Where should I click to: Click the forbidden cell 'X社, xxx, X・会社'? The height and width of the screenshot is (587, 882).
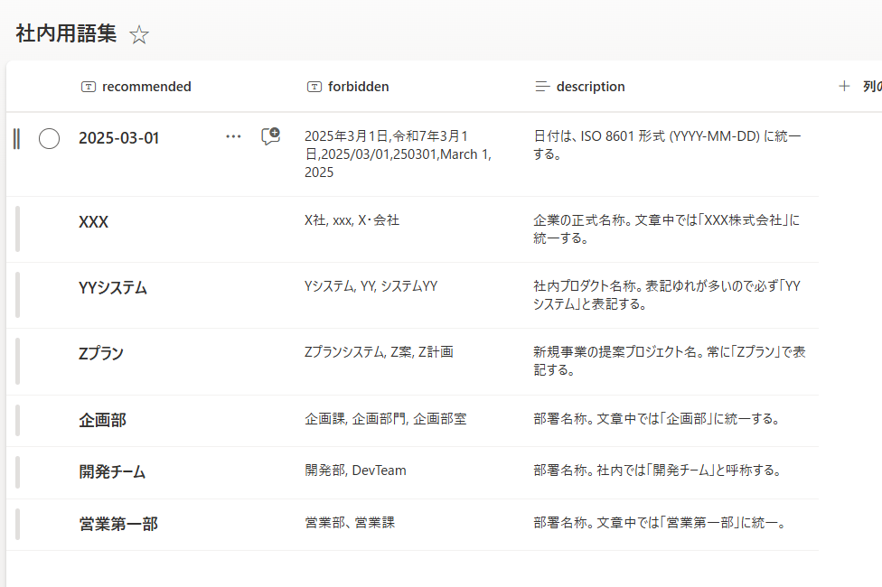tap(352, 220)
